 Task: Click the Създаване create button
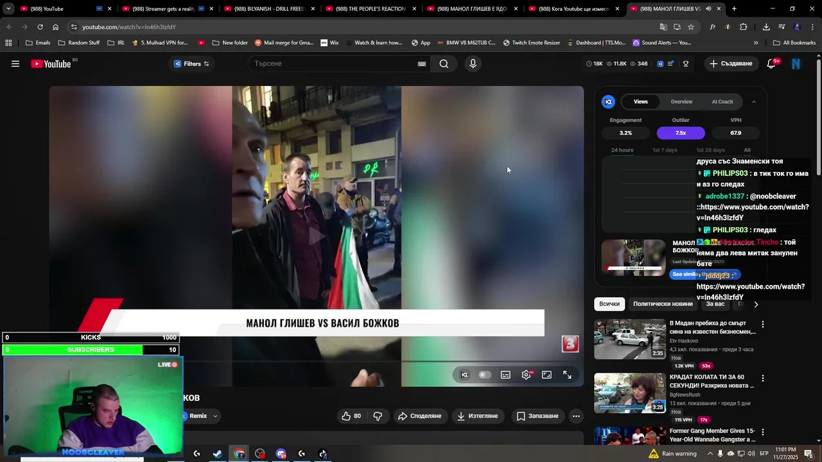click(x=731, y=64)
